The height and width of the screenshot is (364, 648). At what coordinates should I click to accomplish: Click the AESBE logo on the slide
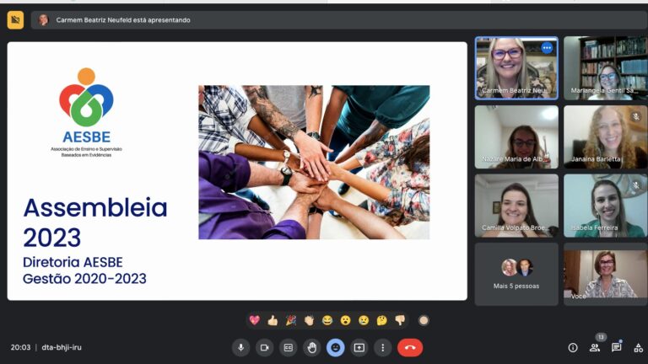tap(86, 112)
